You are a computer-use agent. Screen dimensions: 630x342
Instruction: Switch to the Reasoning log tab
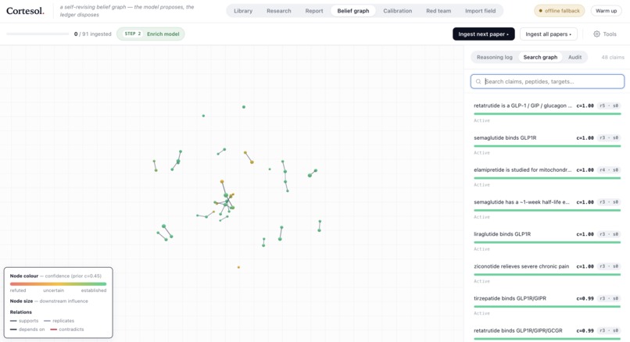[x=494, y=57]
